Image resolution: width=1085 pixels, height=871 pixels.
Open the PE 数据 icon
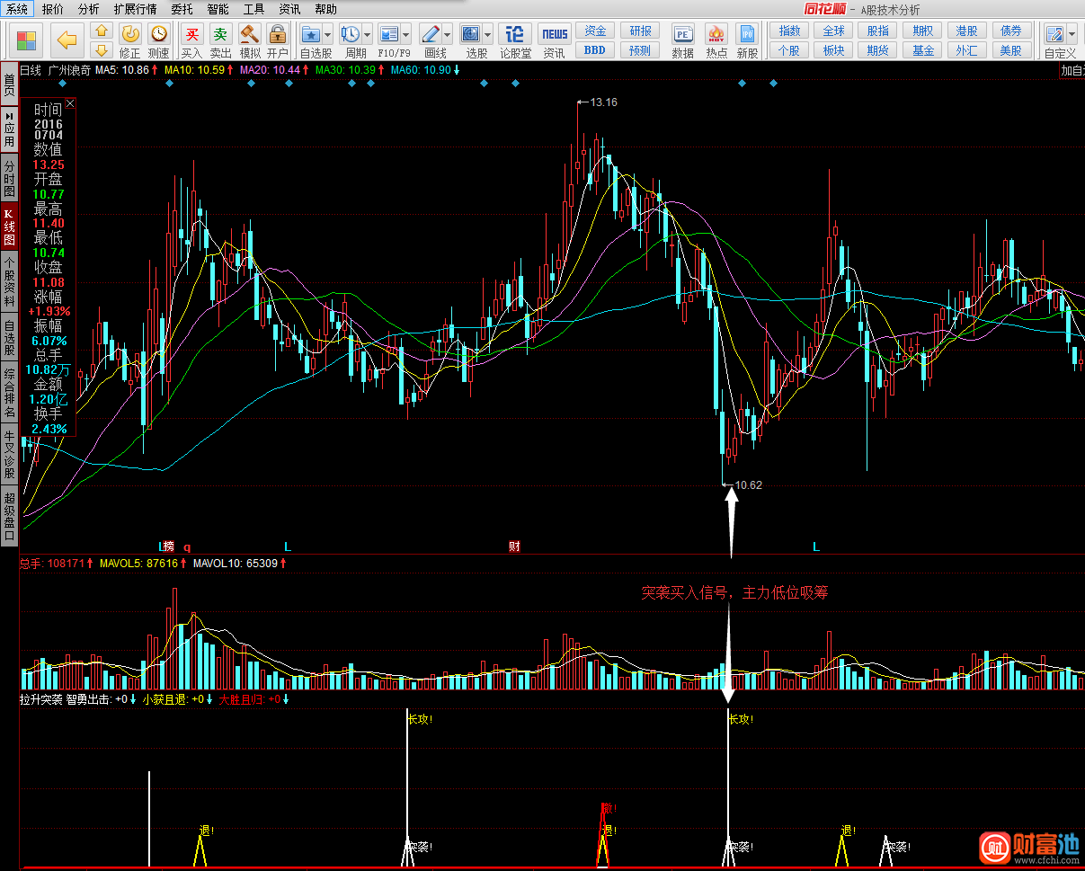[683, 34]
